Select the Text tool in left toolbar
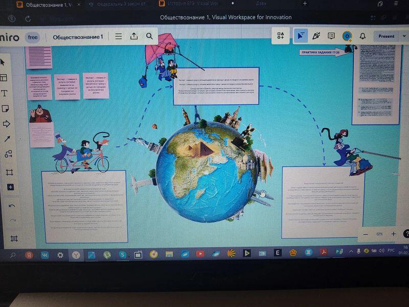 [x=5, y=93]
